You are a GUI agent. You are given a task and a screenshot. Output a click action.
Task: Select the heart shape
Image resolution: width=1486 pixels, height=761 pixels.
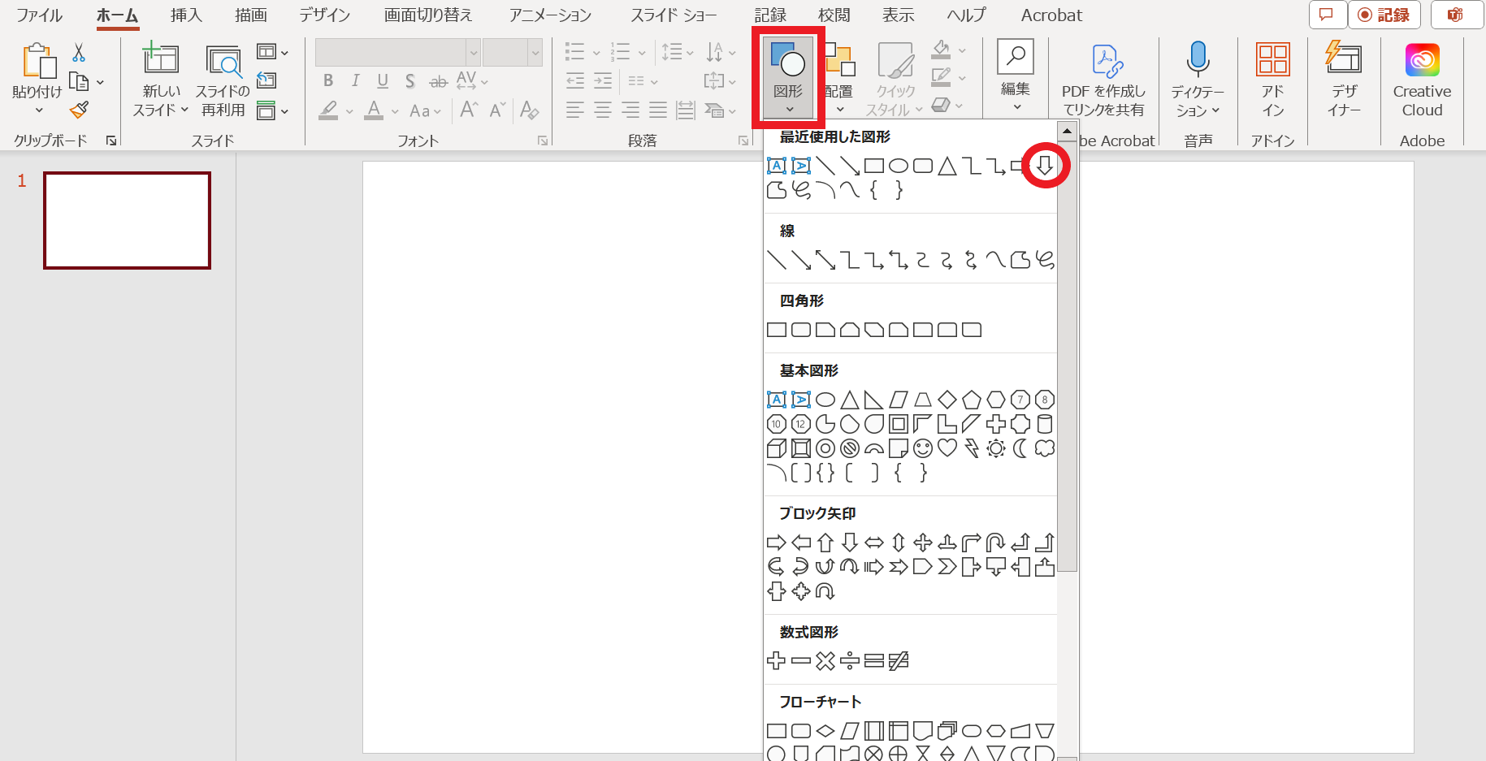(947, 448)
